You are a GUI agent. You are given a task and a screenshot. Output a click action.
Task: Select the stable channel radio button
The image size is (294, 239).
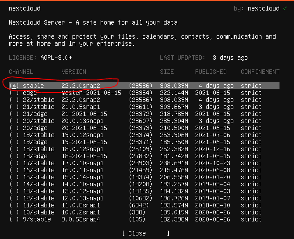pos(14,86)
